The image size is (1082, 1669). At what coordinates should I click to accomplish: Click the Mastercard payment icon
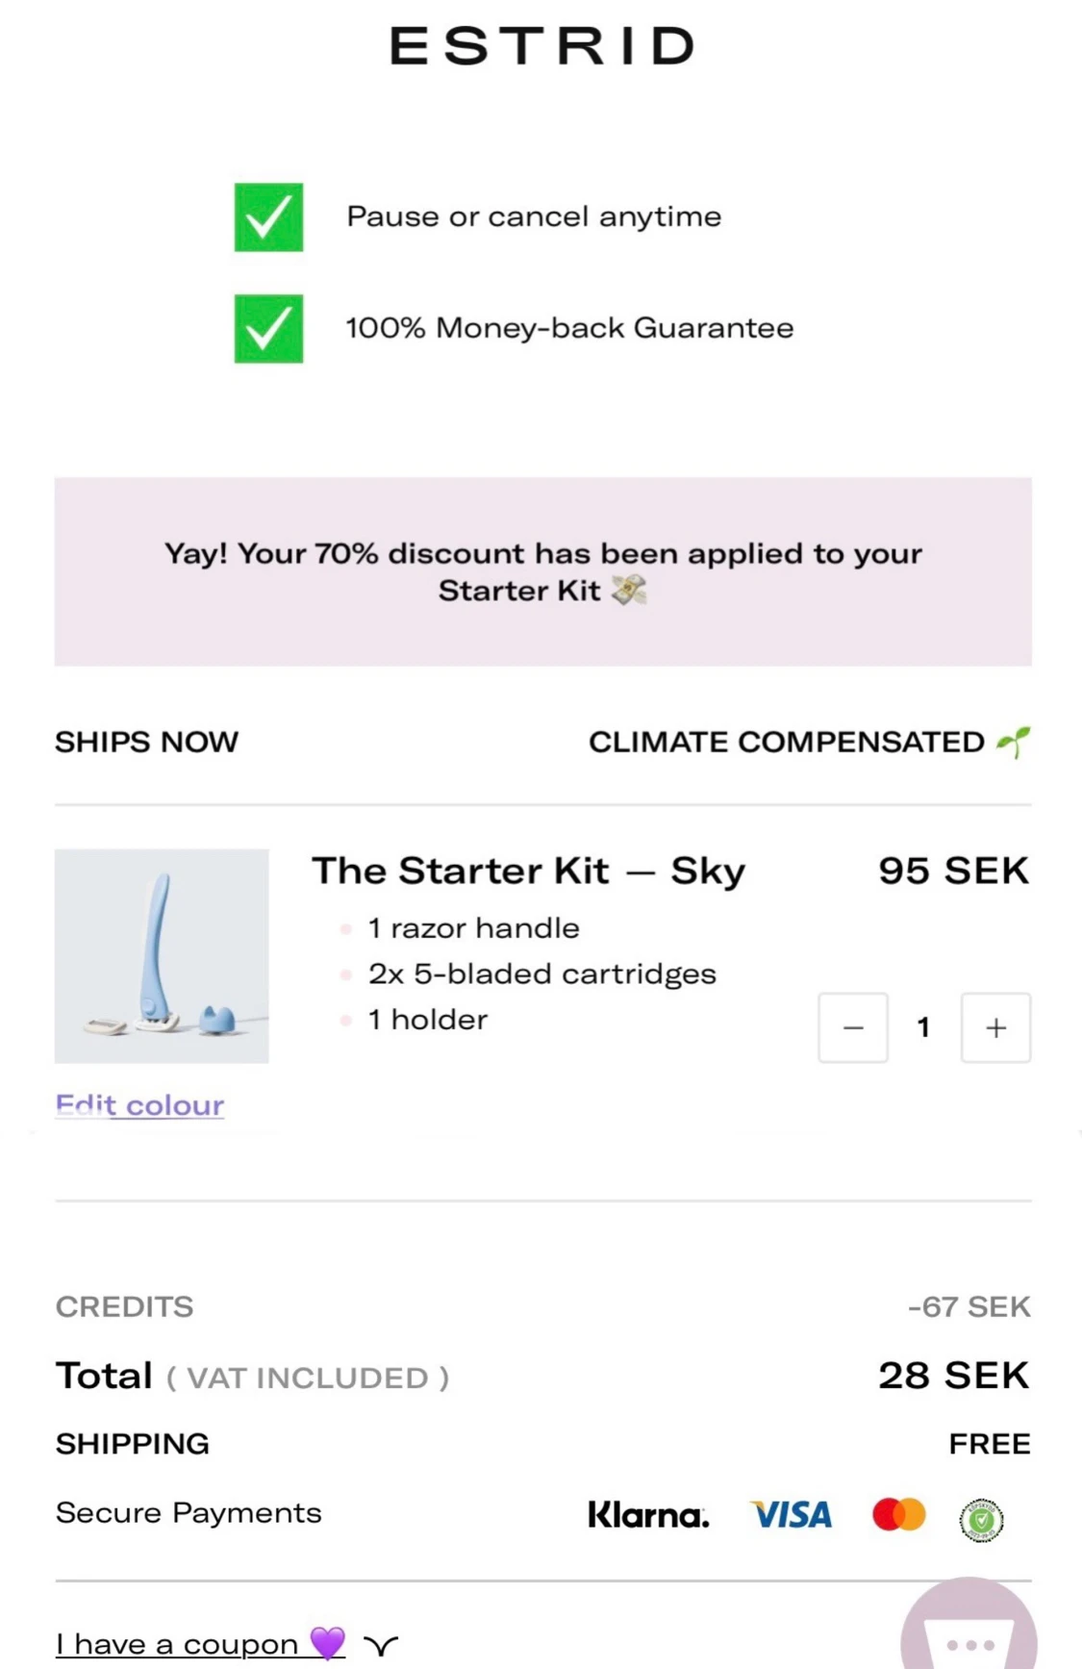tap(896, 1513)
